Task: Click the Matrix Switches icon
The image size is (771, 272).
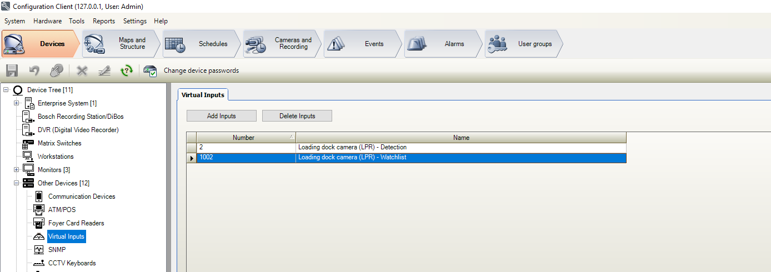Action: click(x=28, y=143)
